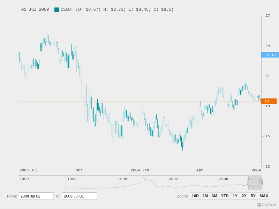
Task: Click the 27 value on price axis
Action: pos(267,16)
